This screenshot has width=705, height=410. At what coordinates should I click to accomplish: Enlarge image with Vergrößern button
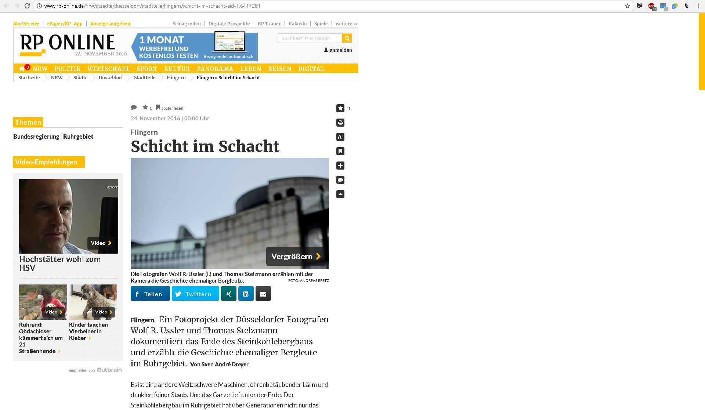[296, 256]
